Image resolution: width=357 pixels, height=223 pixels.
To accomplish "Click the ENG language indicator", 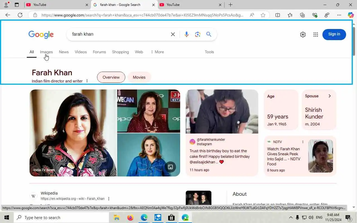I will (x=319, y=217).
